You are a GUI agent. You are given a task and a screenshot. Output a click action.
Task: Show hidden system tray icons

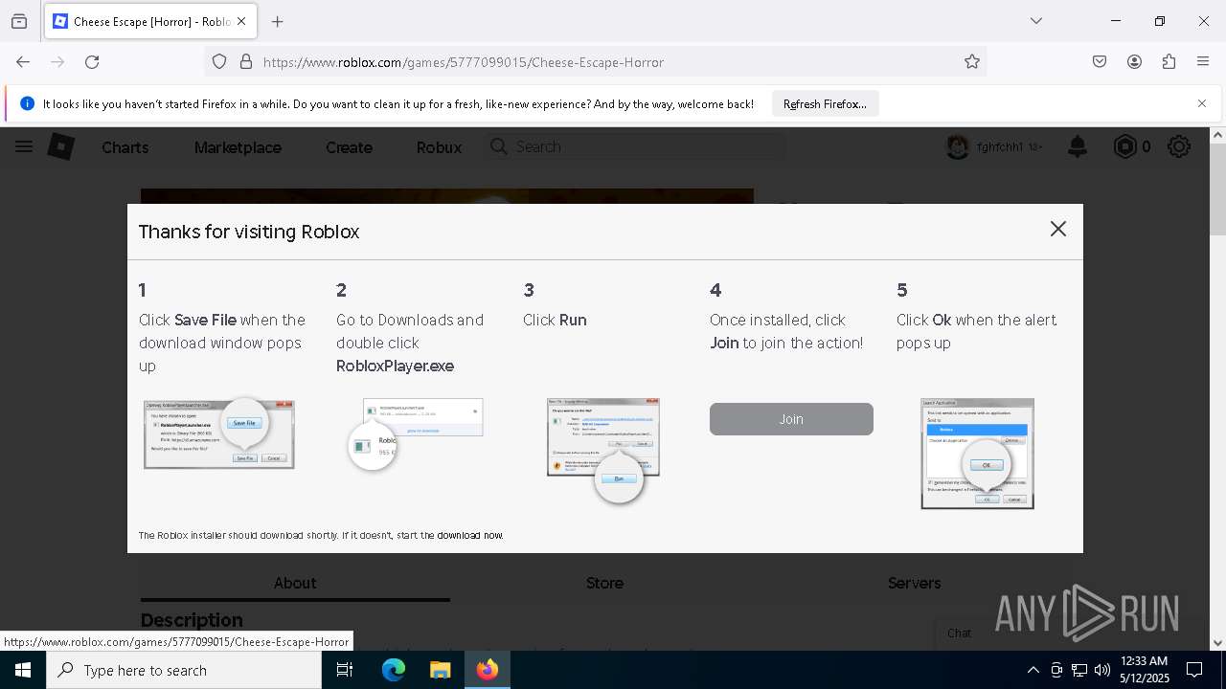[x=1033, y=670]
